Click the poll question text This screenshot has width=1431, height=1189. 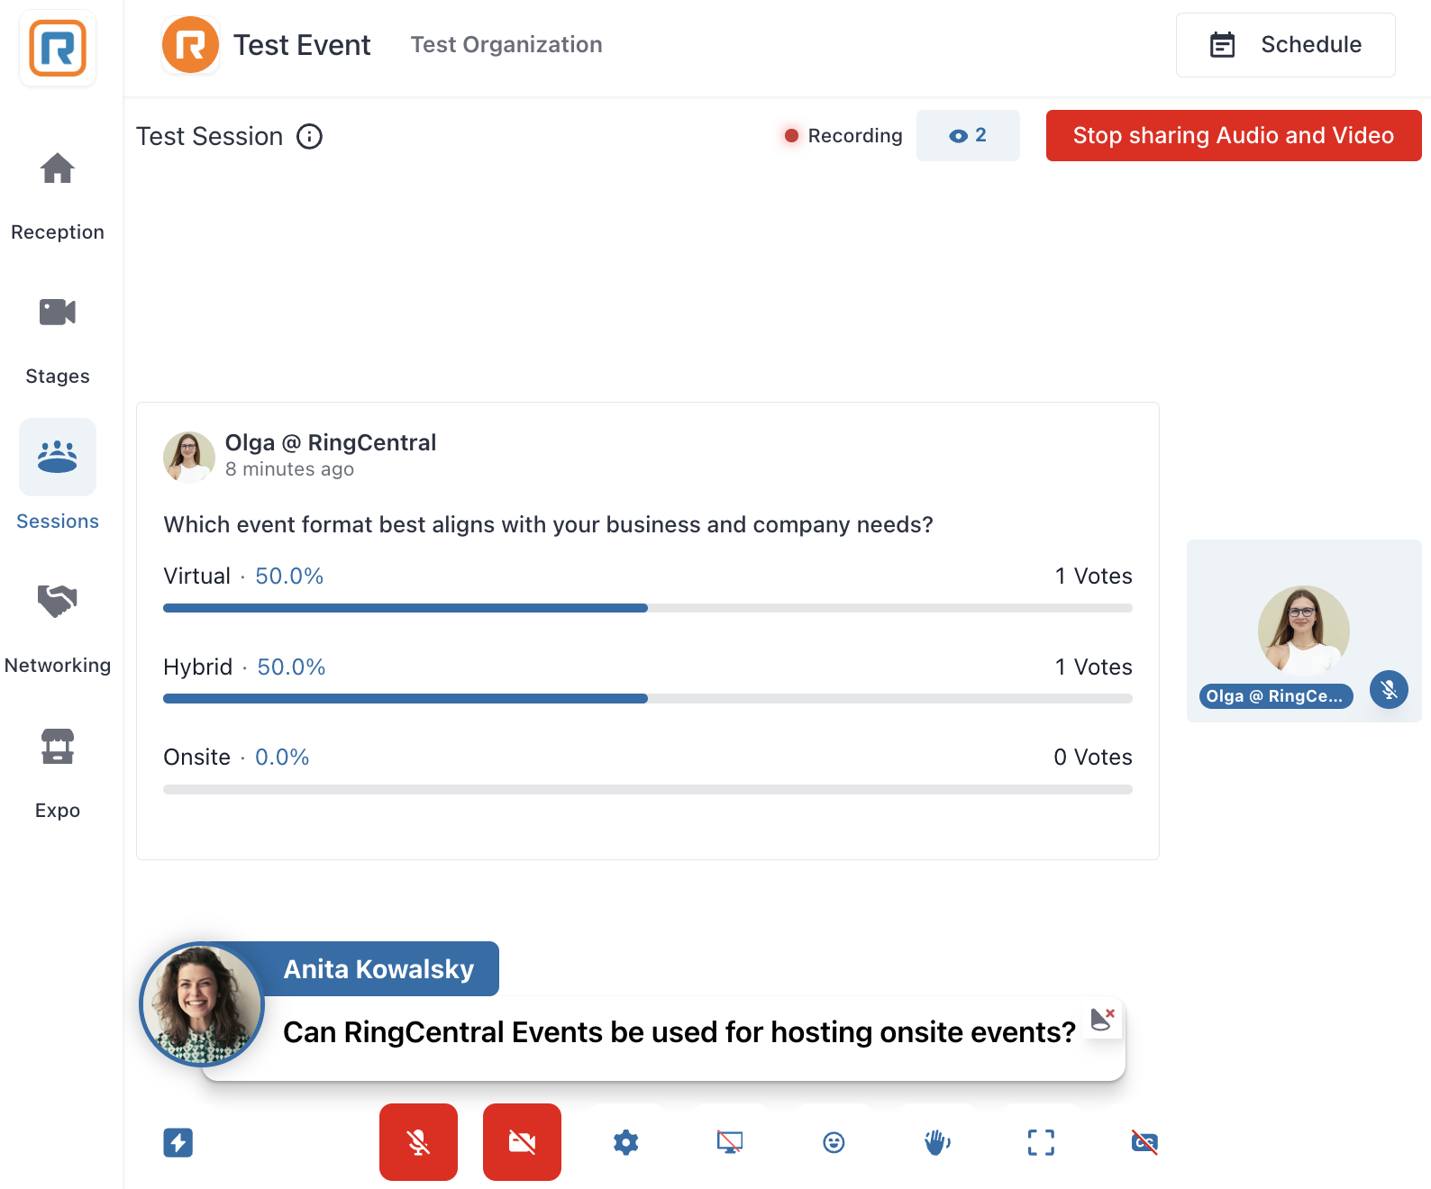(x=548, y=525)
